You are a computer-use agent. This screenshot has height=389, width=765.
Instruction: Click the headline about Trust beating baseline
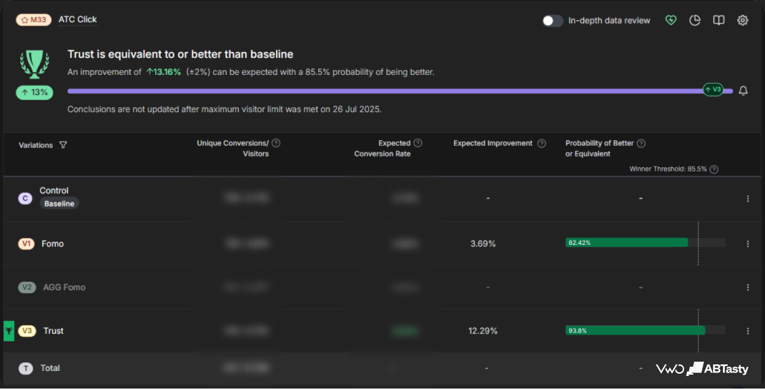pos(180,55)
